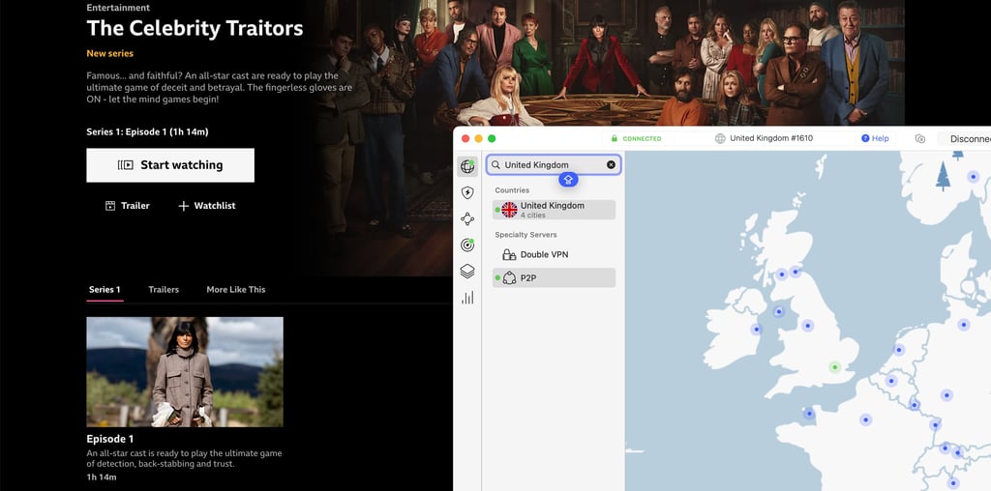The image size is (991, 491).
Task: Open the Episode 1 thumbnail image
Action: point(185,372)
